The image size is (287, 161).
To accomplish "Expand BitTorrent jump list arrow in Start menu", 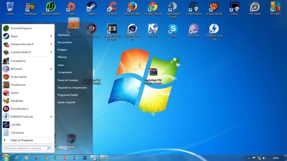I will (51, 69).
